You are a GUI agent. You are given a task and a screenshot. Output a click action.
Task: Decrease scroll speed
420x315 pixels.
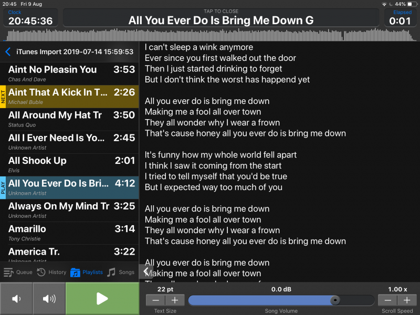[387, 300]
